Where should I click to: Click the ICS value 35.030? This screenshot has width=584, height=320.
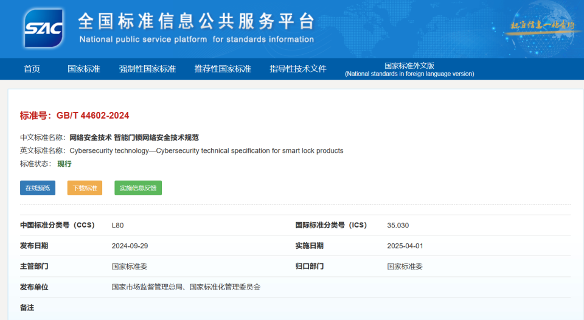(398, 225)
